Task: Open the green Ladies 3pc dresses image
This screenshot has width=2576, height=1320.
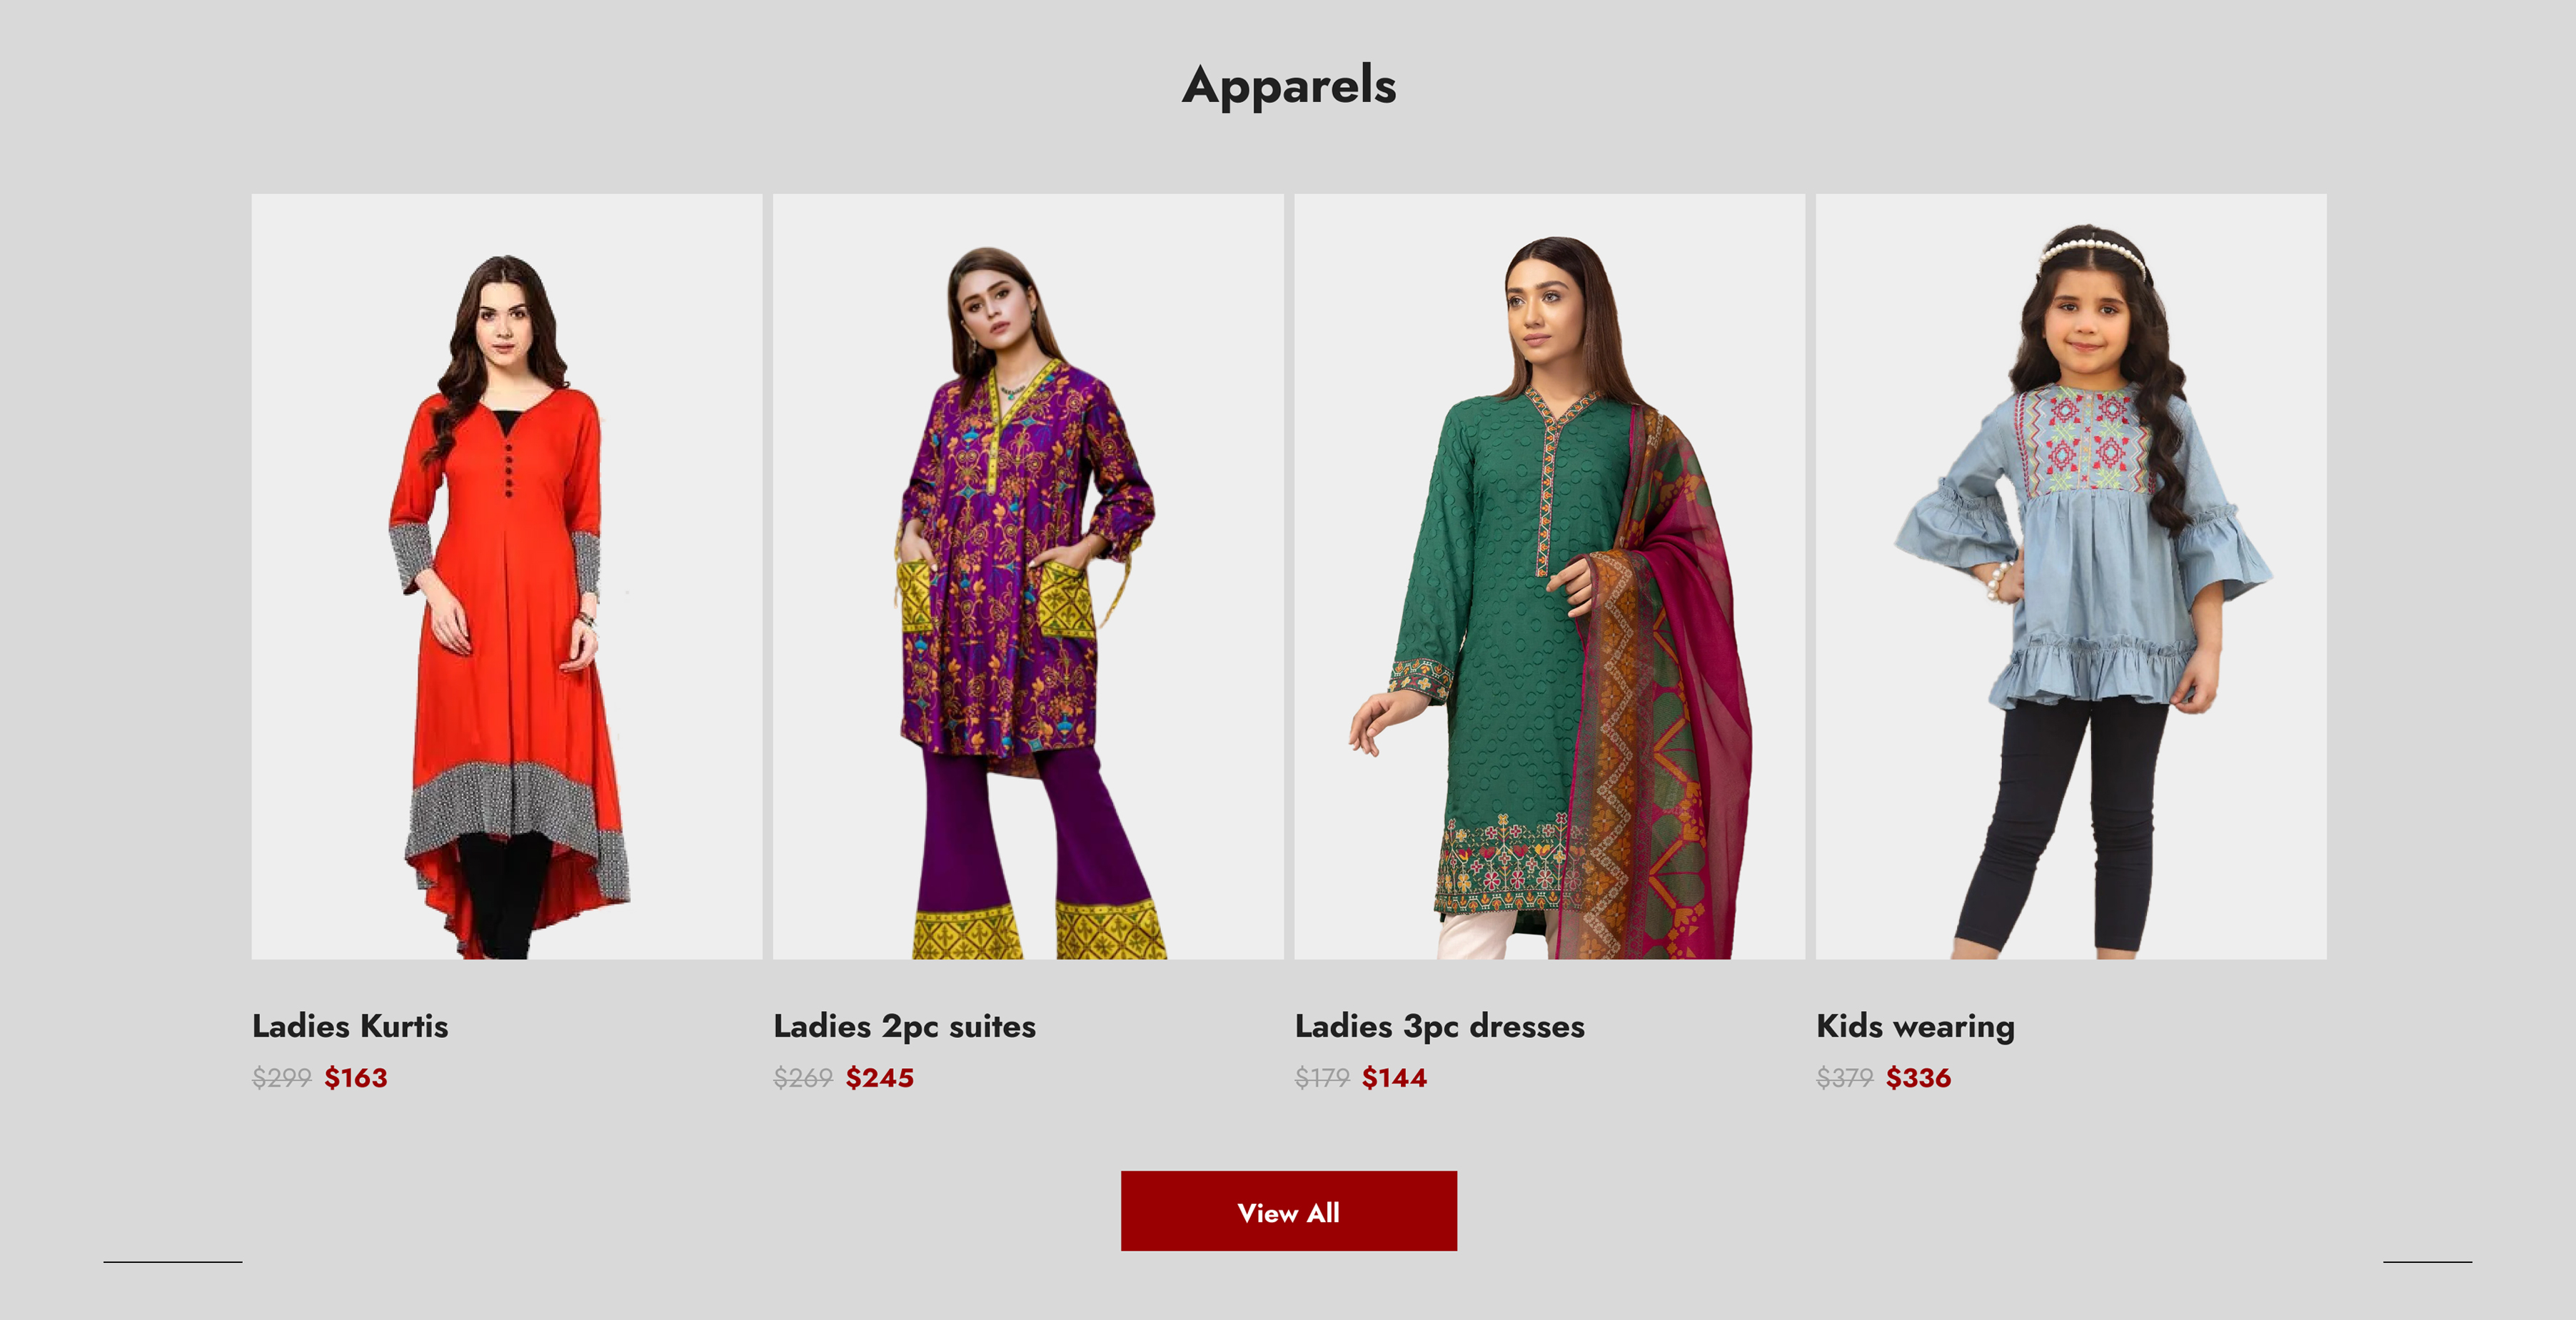Action: pos(1549,577)
